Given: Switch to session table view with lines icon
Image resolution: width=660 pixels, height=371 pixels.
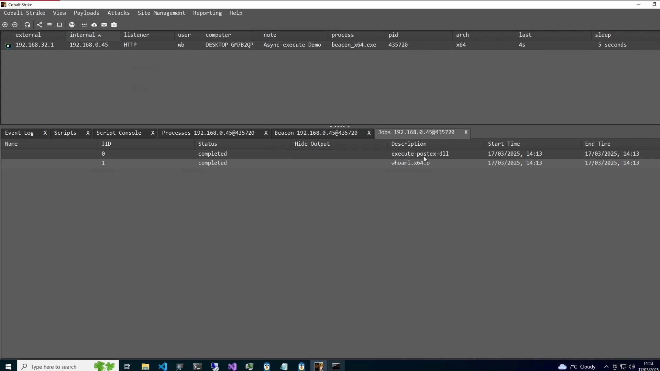Looking at the screenshot, I should click(49, 25).
